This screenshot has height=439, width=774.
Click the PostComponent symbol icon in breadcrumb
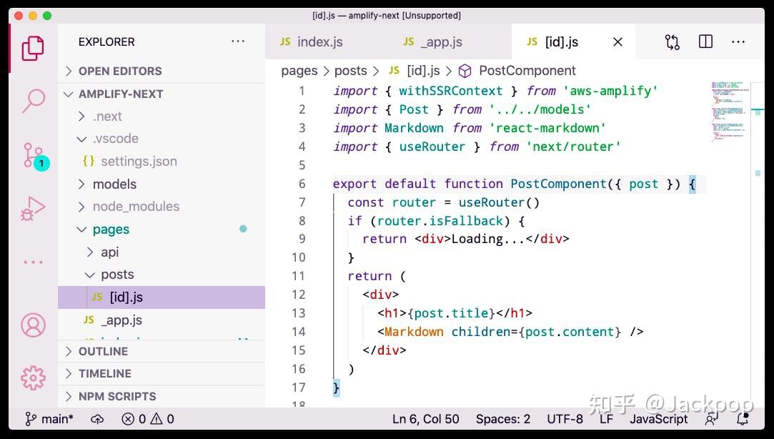(x=465, y=71)
